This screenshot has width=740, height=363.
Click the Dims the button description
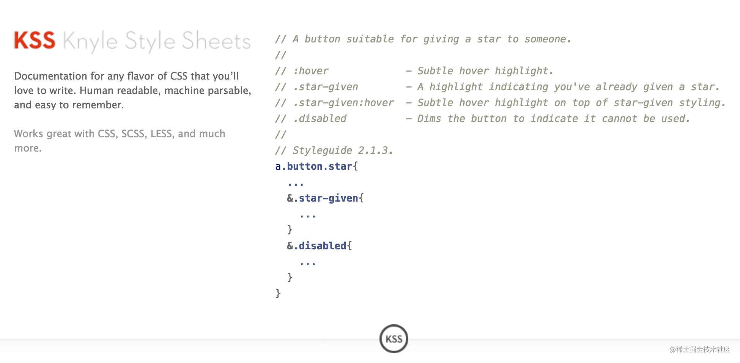tap(554, 119)
